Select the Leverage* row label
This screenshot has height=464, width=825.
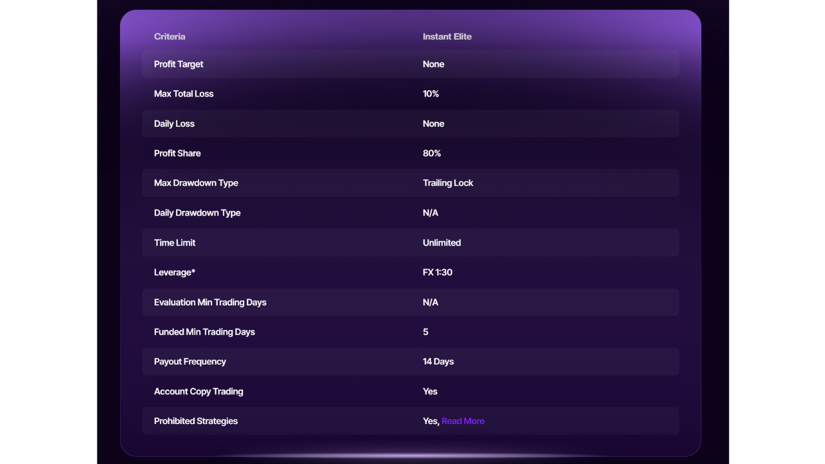[175, 273]
